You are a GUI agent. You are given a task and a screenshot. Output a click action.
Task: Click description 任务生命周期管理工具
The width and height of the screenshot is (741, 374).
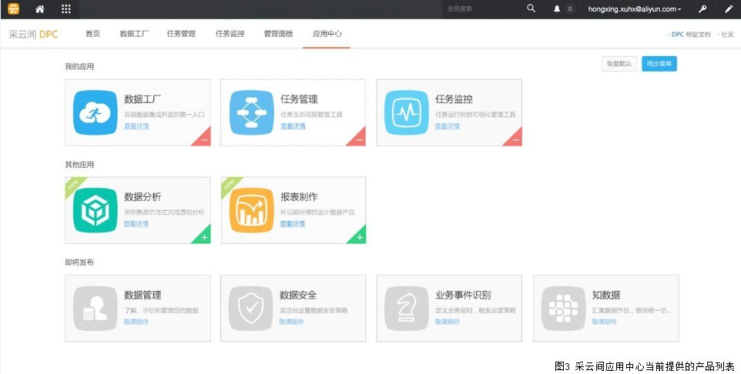pyautogui.click(x=311, y=114)
